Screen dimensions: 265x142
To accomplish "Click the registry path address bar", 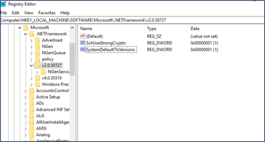I will click(x=132, y=20).
